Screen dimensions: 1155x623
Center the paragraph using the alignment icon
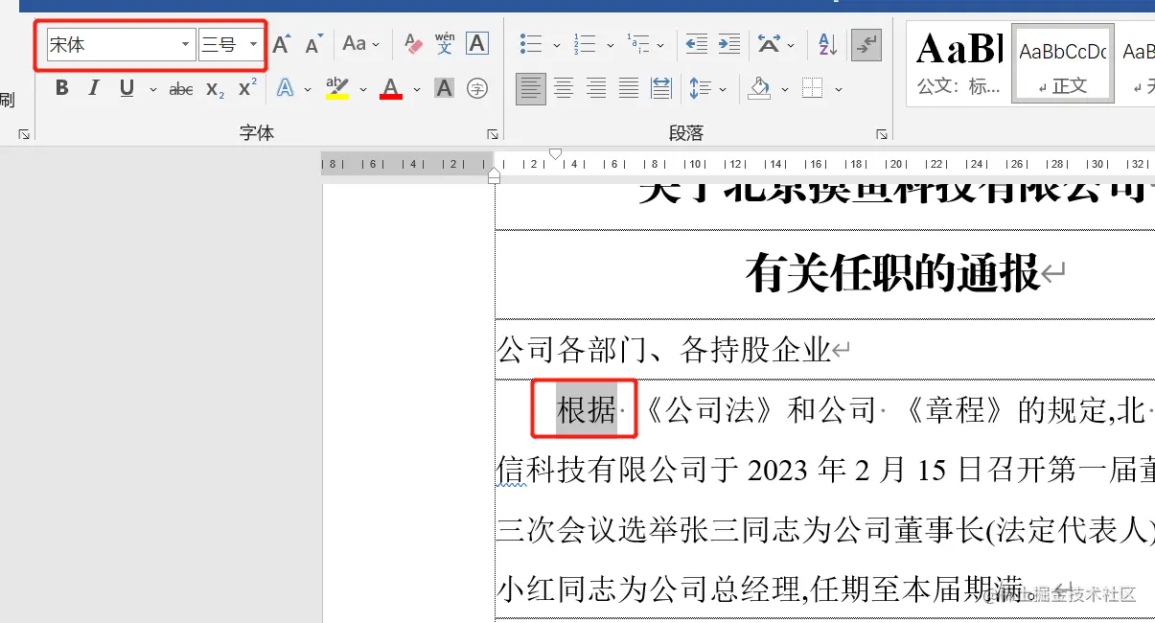564,88
